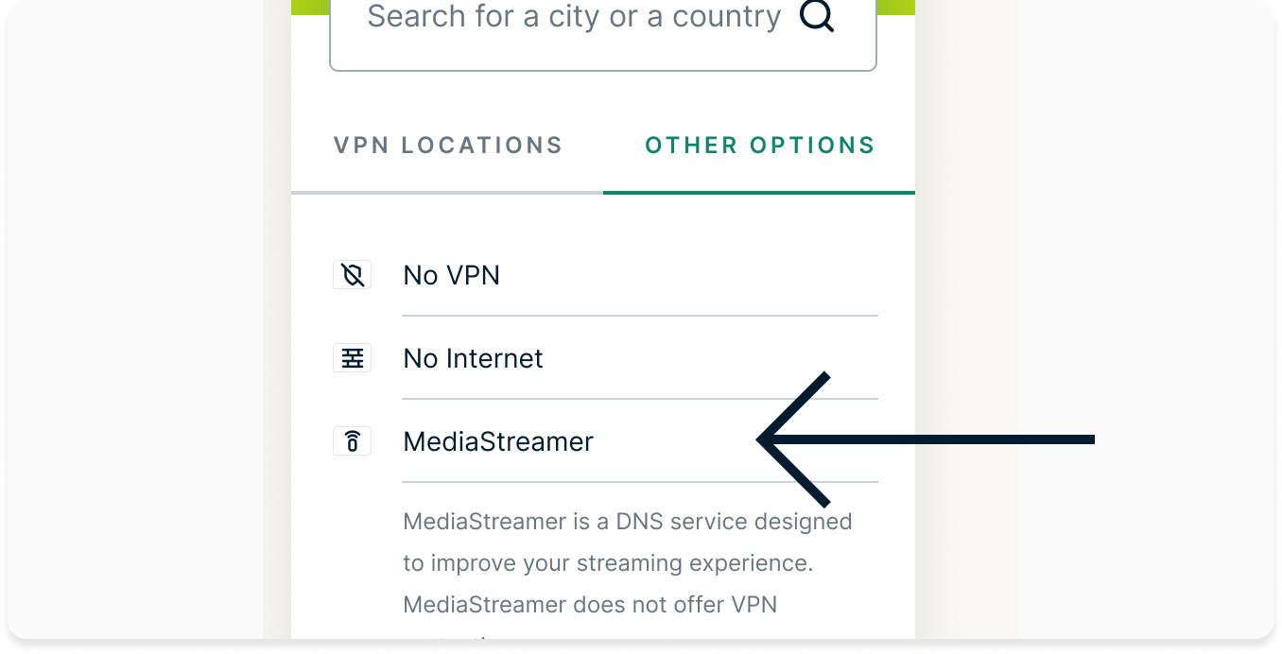The image size is (1282, 654).
Task: Click the 'MediaStreamer is a DNS service' line
Action: coord(628,522)
